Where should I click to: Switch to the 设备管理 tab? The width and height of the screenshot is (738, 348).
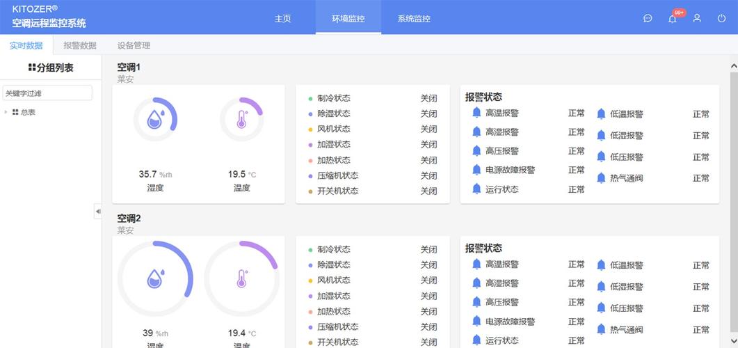[134, 45]
